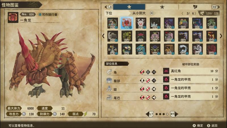Screen dimensions: 227x128
Task: Switch to the monster mask tab
Action: click(195, 7)
